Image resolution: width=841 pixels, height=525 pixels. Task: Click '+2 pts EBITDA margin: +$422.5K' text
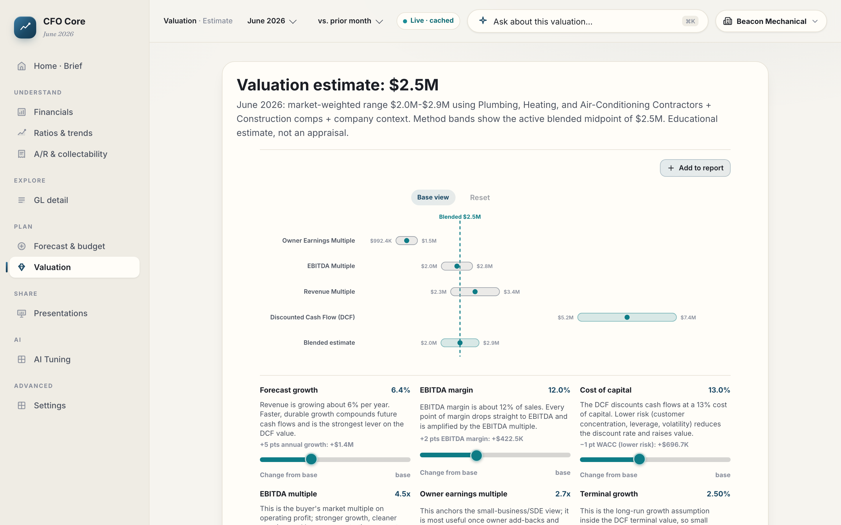point(471,439)
